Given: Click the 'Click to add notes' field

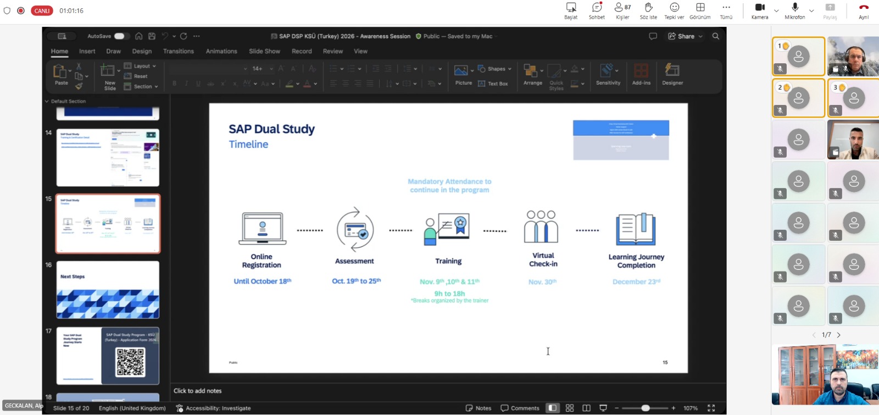Looking at the screenshot, I should (448, 391).
